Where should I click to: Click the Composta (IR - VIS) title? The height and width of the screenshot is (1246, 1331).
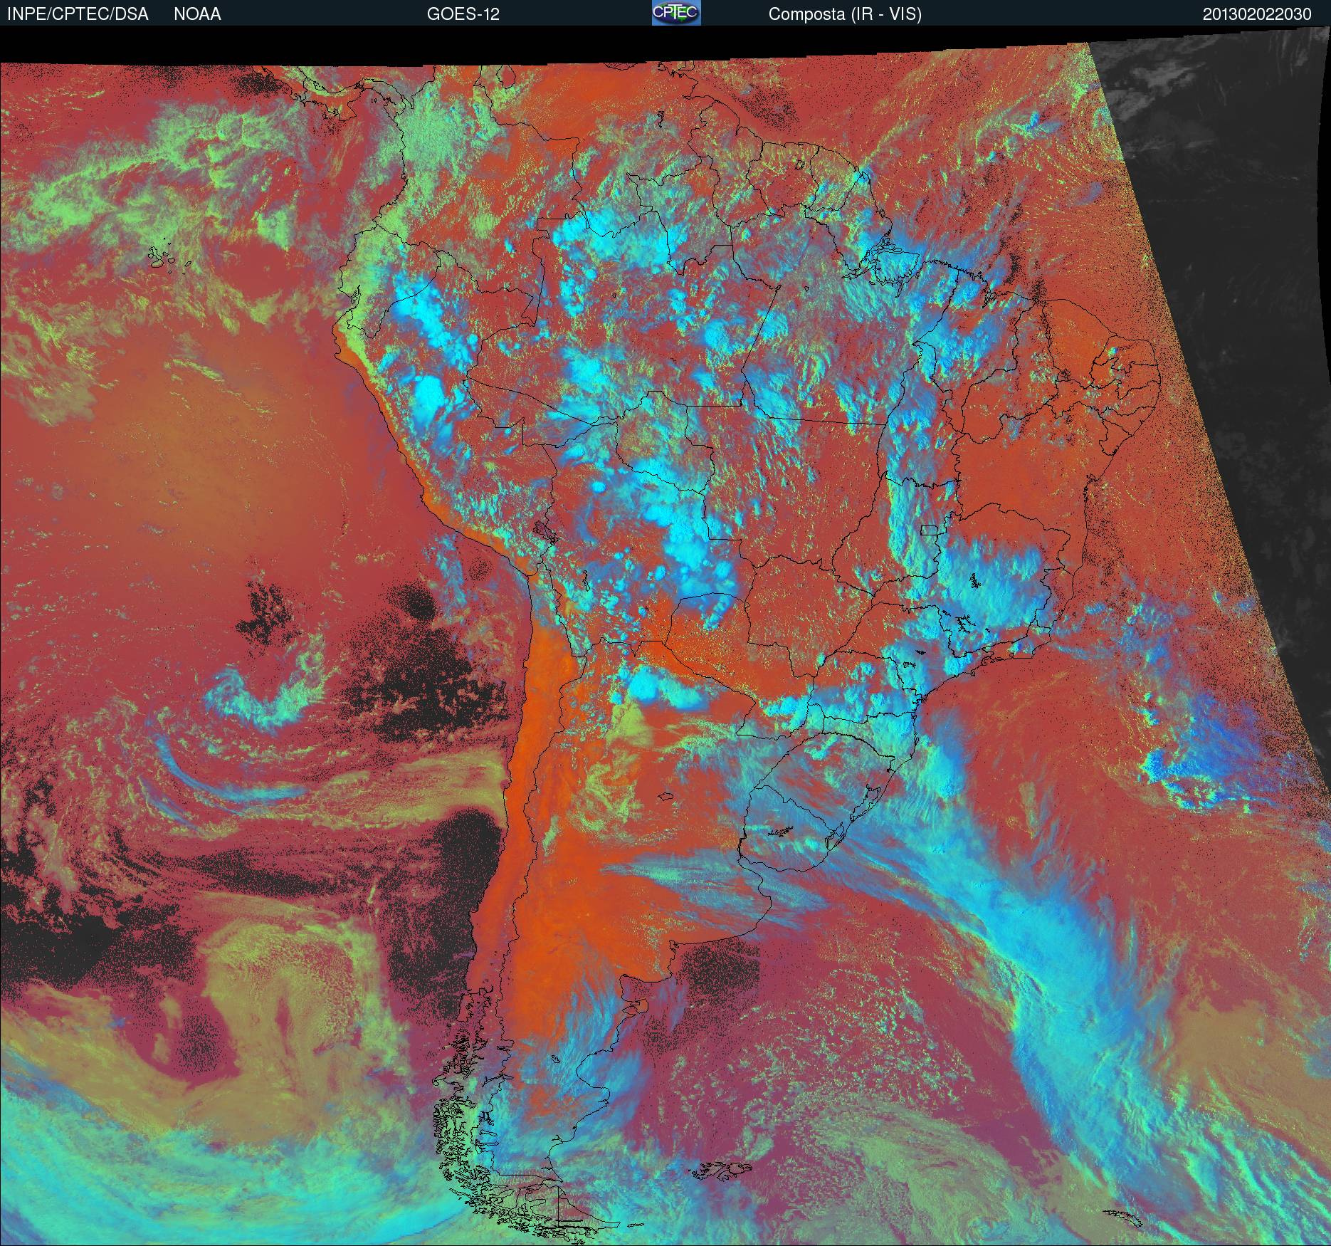coord(845,14)
